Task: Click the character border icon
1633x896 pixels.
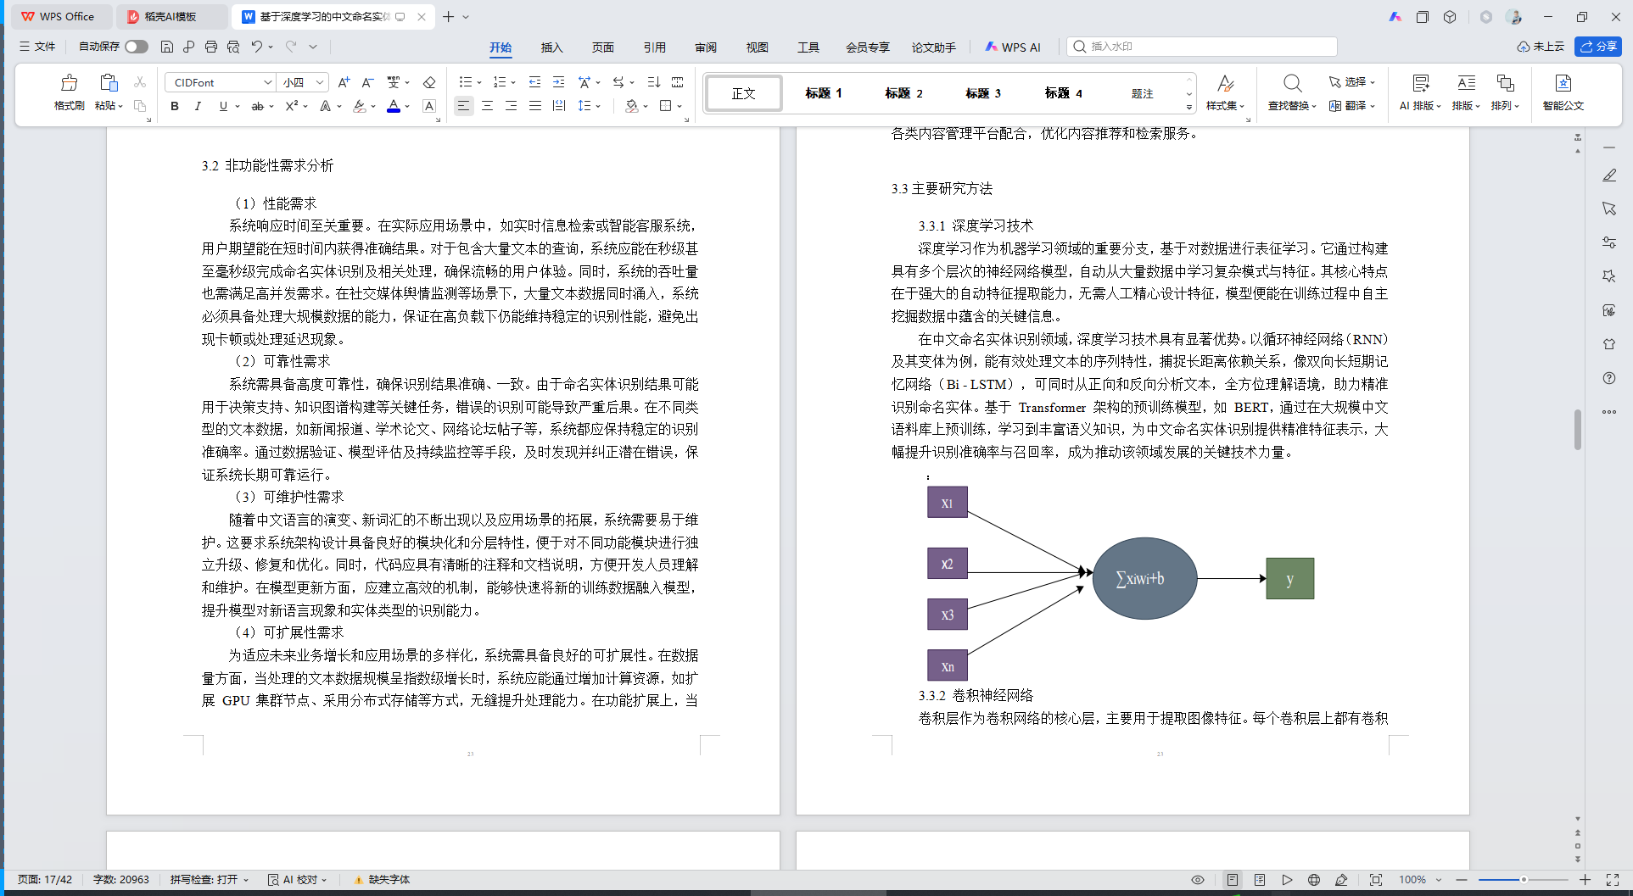Action: [429, 106]
